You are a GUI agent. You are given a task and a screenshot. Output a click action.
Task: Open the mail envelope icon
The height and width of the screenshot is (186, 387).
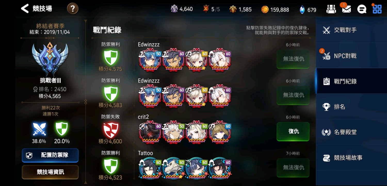click(x=346, y=9)
